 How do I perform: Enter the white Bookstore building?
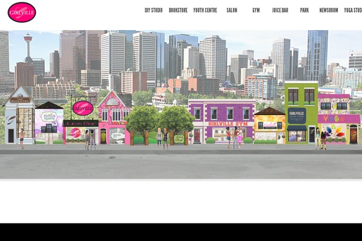tap(19, 115)
